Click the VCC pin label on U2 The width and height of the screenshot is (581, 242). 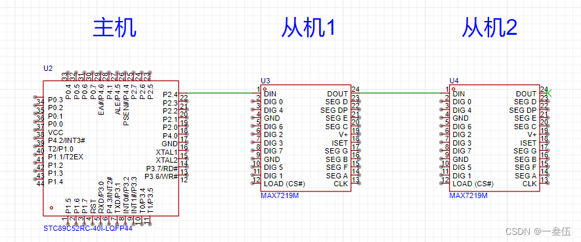[x=56, y=132]
